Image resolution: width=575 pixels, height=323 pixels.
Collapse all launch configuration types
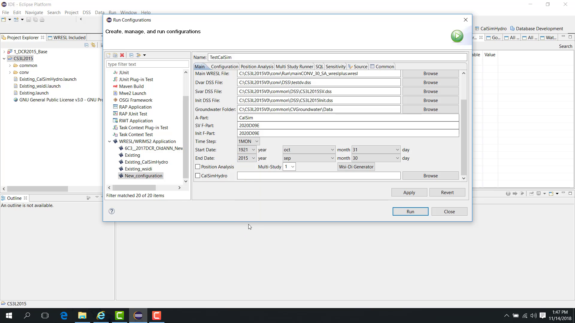coord(131,55)
